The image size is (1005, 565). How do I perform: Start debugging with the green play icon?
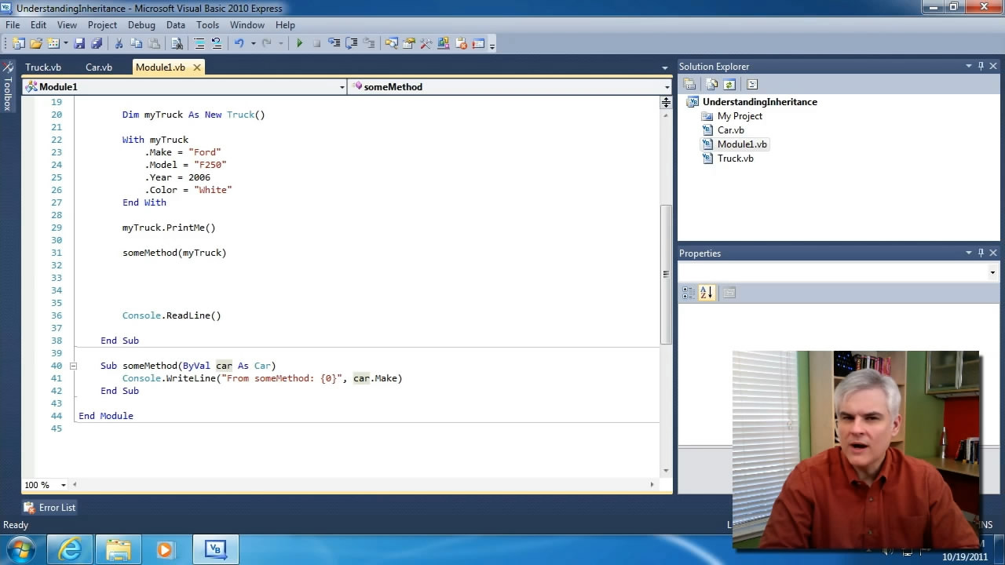pos(299,43)
